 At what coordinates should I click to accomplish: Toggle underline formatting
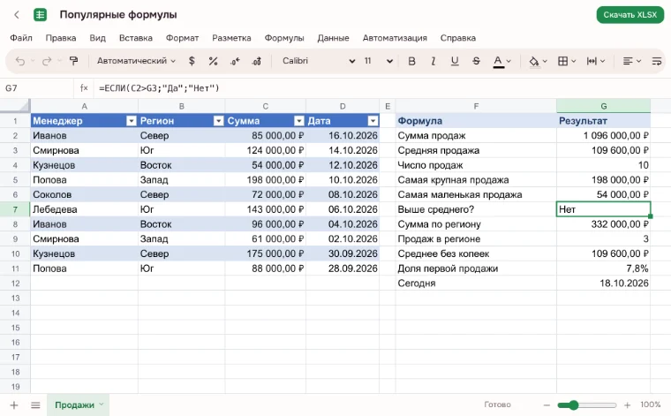[455, 61]
